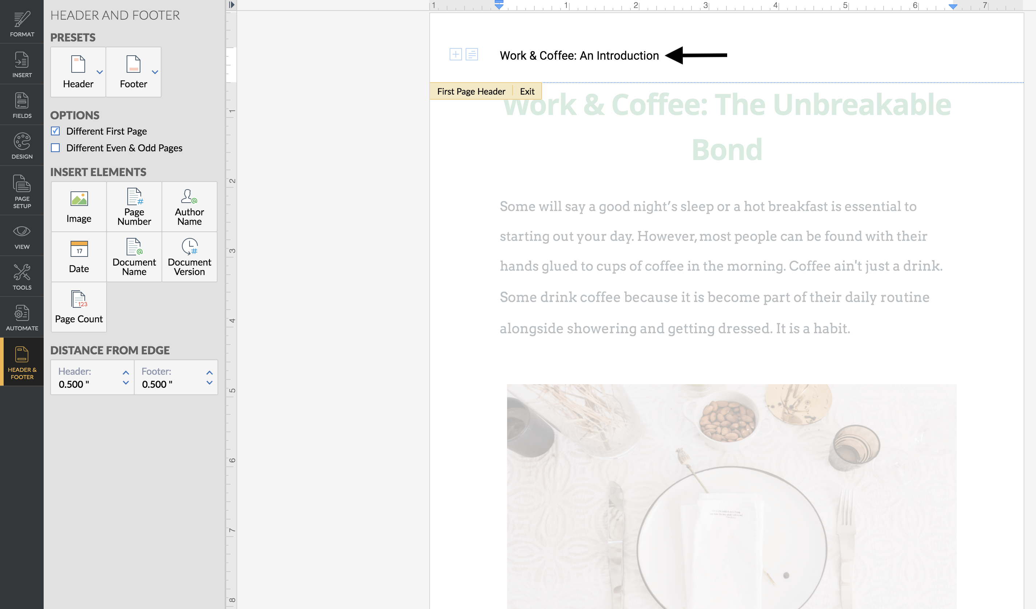Insert Page Count element

[x=79, y=307]
